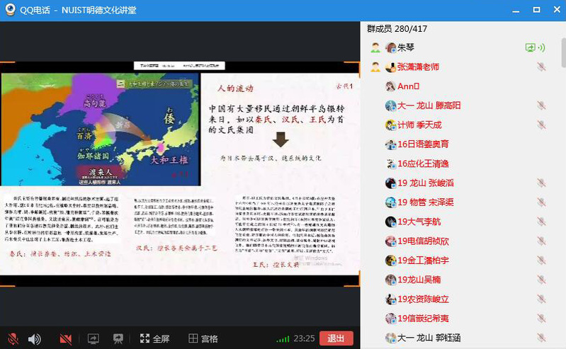Click the shared slide presentation area

[x=180, y=173]
